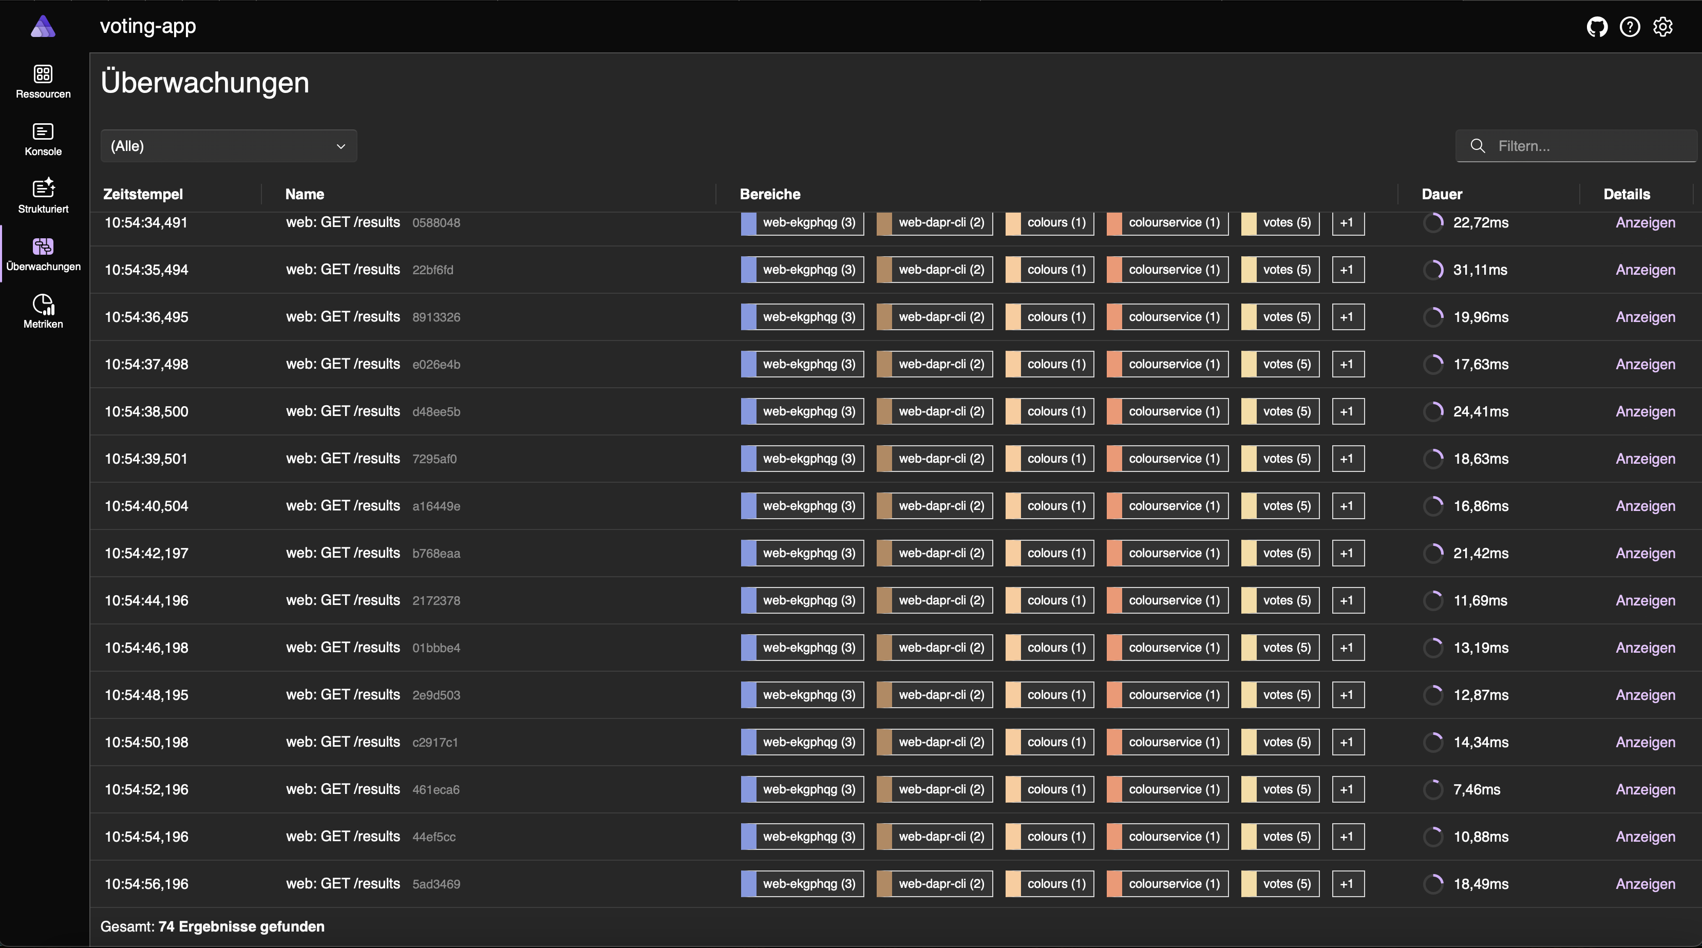Select trace ID 44ef5cc
Viewport: 1702px width, 948px height.
pyautogui.click(x=433, y=837)
